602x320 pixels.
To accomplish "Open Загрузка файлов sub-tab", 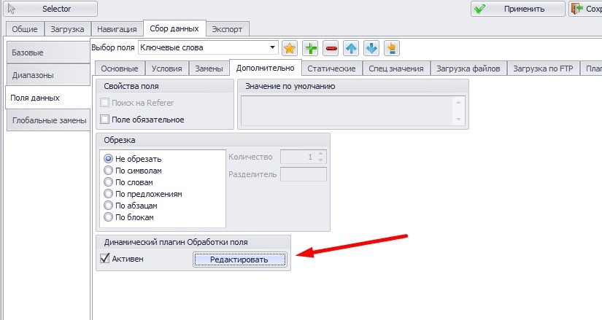I will (468, 69).
